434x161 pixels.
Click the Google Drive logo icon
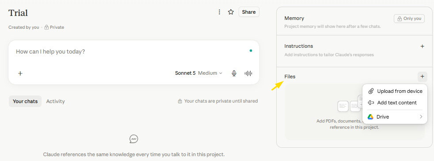(370, 117)
